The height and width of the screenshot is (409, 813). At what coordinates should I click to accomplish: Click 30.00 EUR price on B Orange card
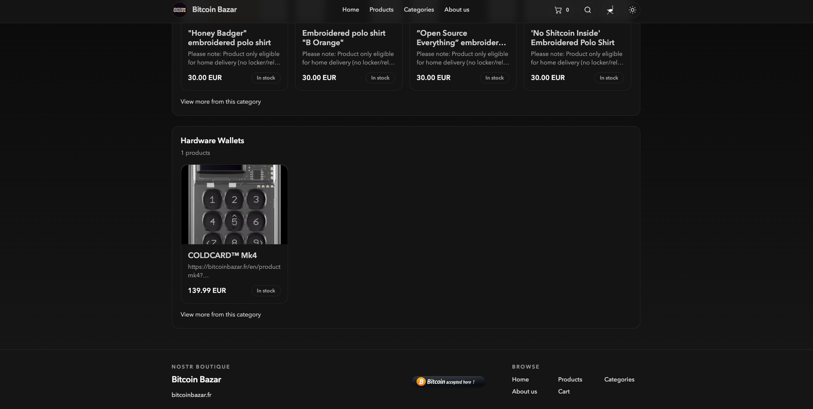pos(319,78)
